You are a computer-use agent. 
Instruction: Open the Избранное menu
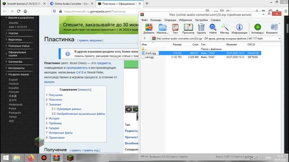pos(186,20)
